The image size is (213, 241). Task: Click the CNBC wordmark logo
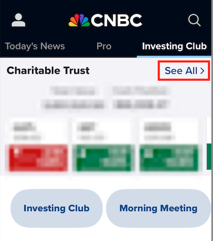(117, 21)
